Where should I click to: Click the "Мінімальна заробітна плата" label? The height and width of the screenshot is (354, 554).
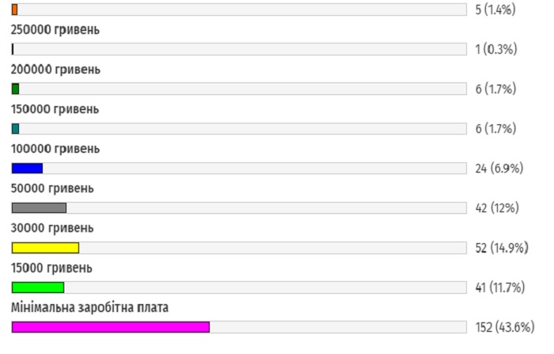89,306
